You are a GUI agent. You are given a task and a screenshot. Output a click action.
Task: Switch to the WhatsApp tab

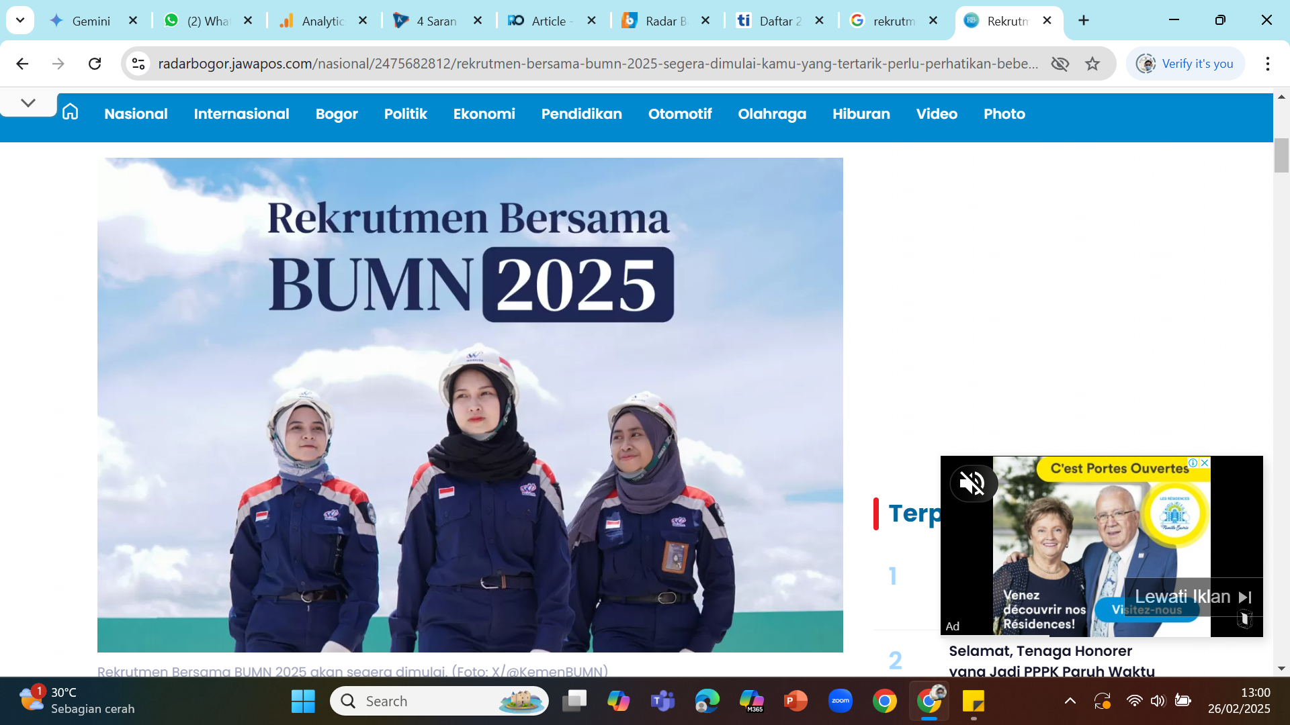pyautogui.click(x=198, y=21)
